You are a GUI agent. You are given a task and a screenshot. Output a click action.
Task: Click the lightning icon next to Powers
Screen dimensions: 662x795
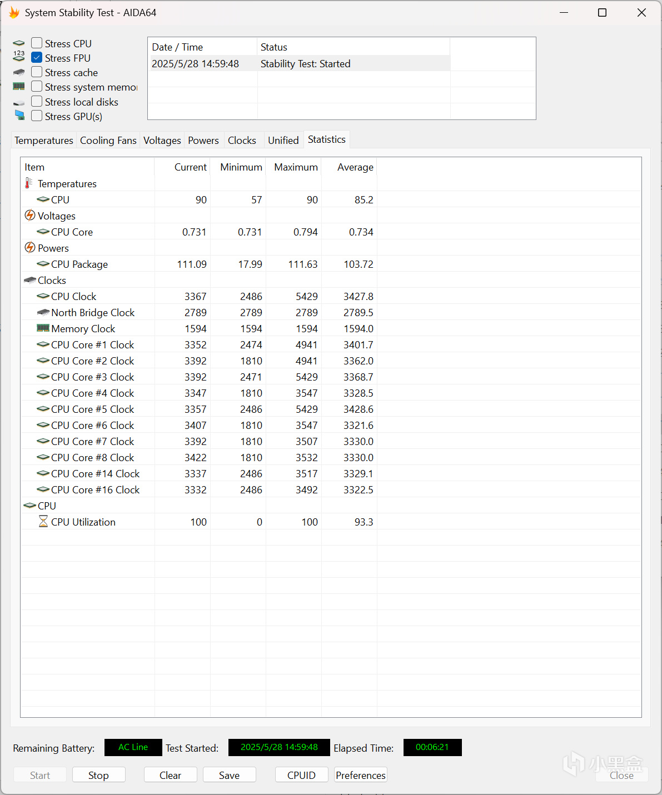(x=30, y=248)
